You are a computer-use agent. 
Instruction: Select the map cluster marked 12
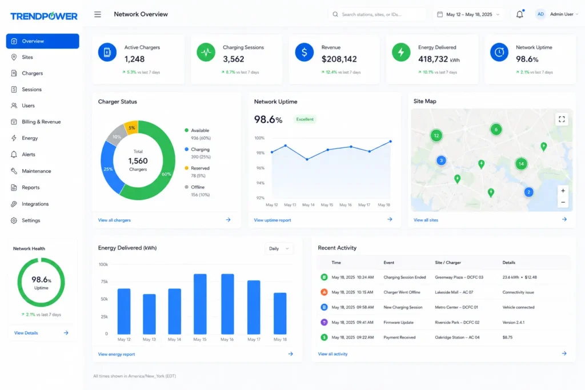[x=436, y=135]
